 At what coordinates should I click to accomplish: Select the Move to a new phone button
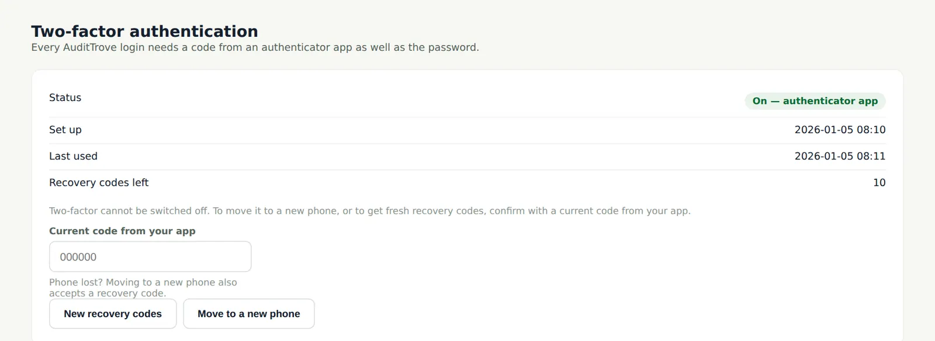[x=249, y=314]
